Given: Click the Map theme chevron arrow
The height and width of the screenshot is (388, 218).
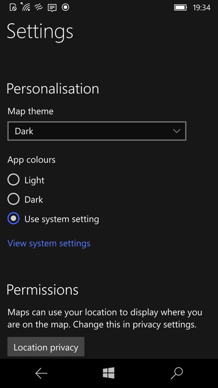Looking at the screenshot, I should click(176, 131).
